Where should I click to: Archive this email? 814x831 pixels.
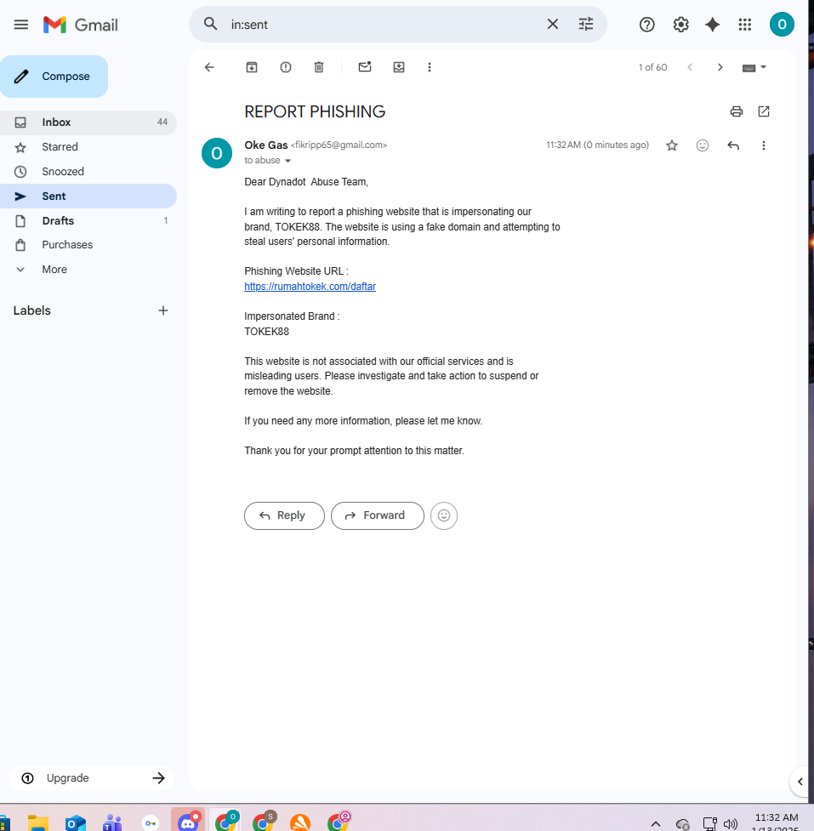tap(252, 67)
